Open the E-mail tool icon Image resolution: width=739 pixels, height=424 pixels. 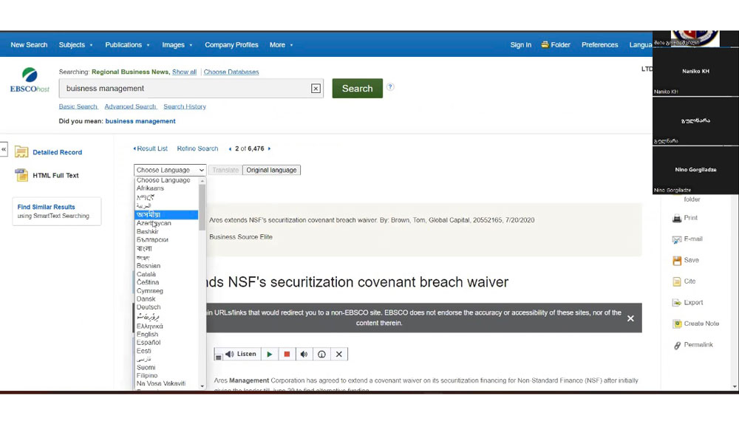(x=676, y=239)
